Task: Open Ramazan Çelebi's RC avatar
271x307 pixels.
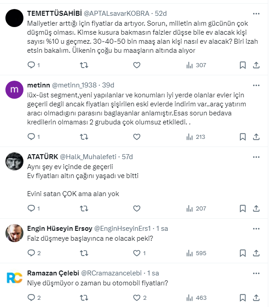Action: [x=14, y=278]
